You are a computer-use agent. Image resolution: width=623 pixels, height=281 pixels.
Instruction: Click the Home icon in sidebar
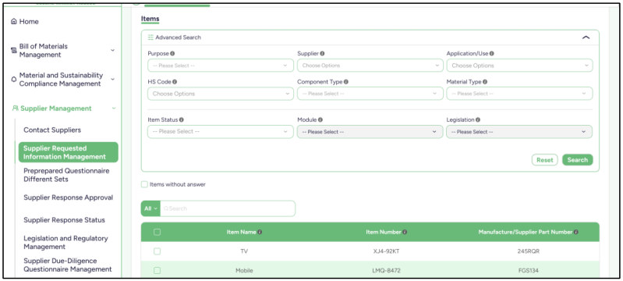tap(14, 22)
